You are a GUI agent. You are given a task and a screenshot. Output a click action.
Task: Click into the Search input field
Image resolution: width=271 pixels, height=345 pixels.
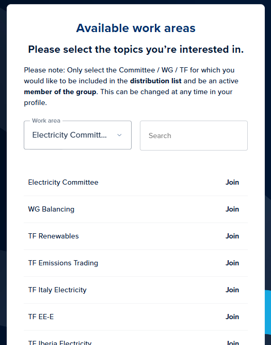coord(194,136)
